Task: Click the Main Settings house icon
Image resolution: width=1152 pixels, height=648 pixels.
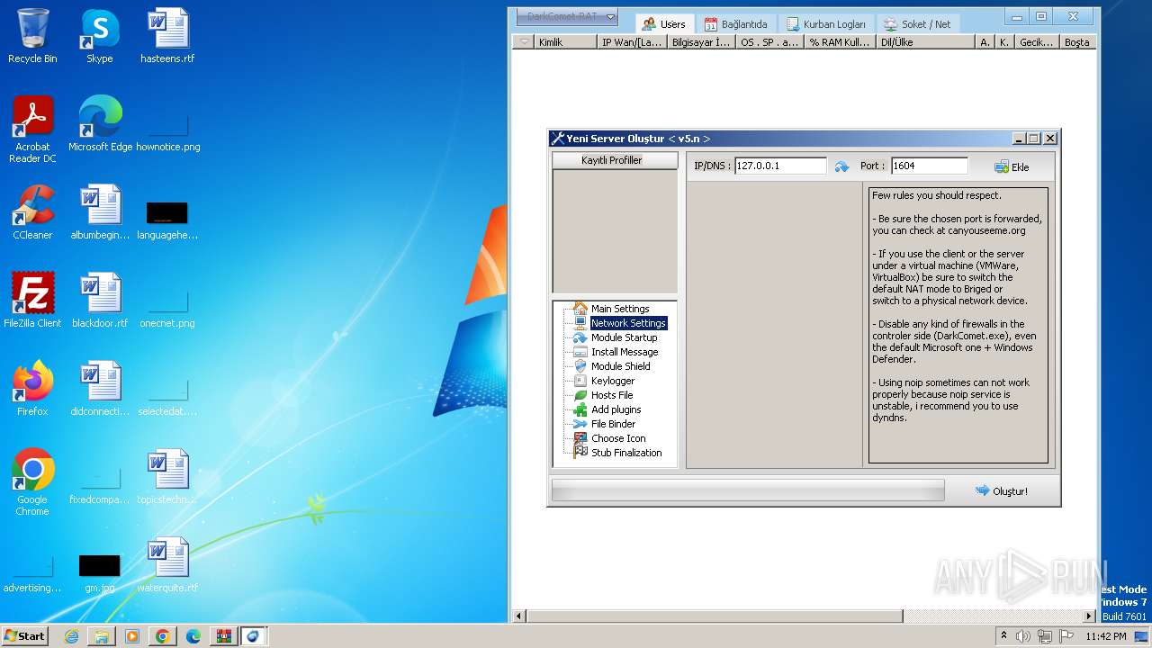Action: coord(580,308)
